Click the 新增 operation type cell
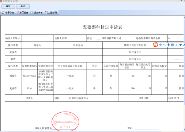The image size is (185, 132). point(13,59)
